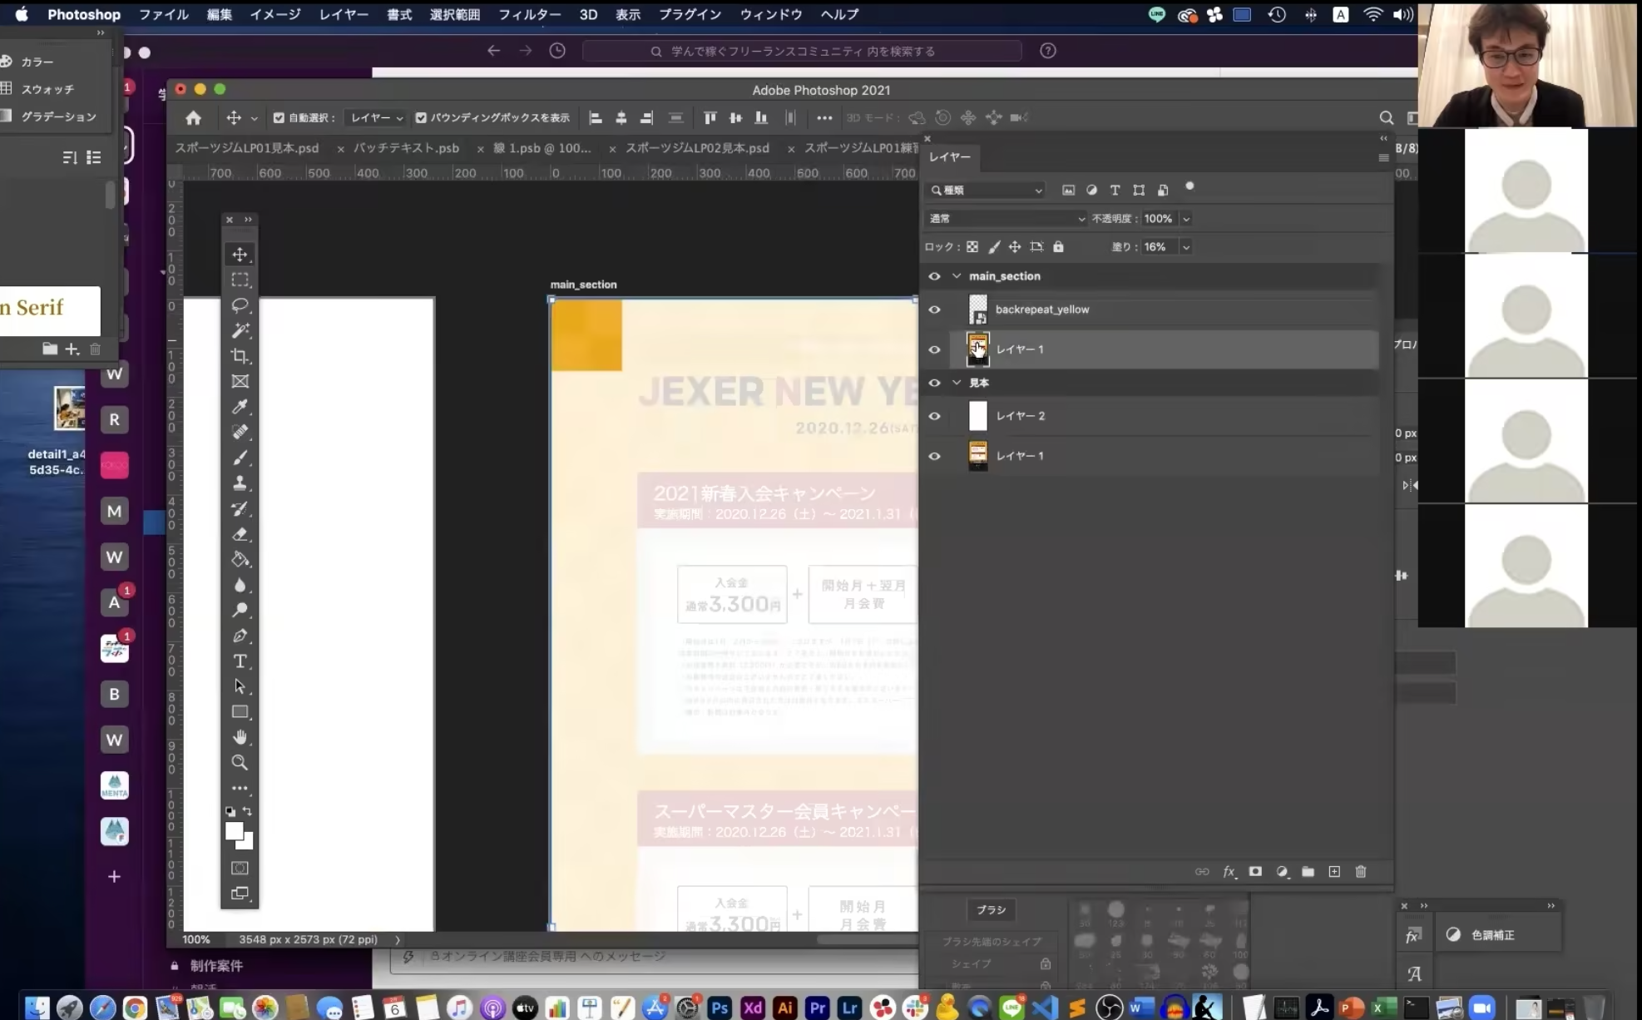Open the fill 塗り dropdown arrow

1186,247
